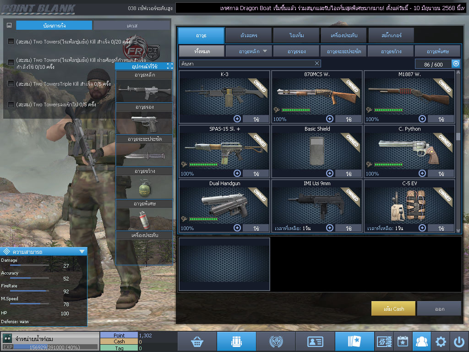Open the friends list icon

(x=422, y=341)
